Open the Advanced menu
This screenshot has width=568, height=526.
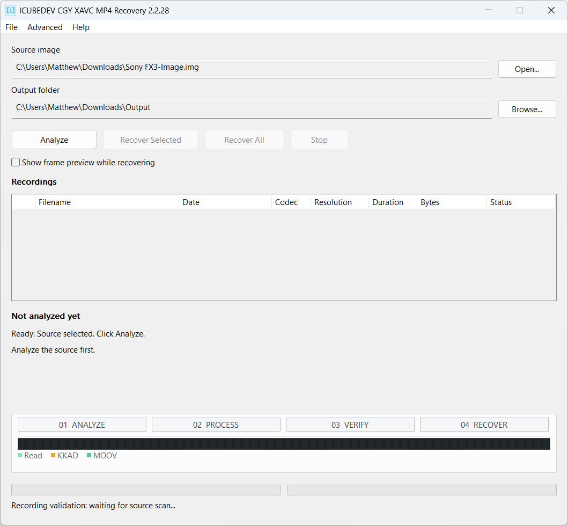click(x=45, y=27)
